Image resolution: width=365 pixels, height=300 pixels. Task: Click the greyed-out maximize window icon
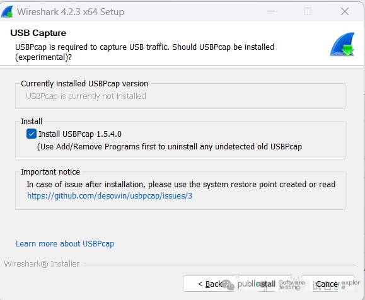coord(308,11)
